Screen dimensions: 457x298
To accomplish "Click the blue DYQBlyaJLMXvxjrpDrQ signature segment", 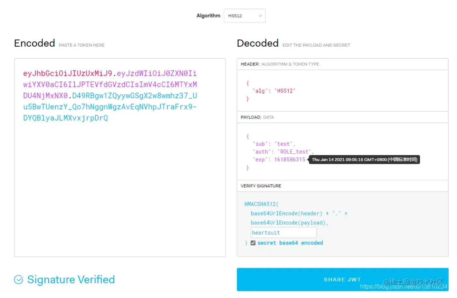I will point(65,118).
